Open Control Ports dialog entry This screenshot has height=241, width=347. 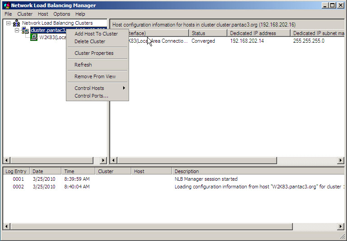pyautogui.click(x=97, y=96)
